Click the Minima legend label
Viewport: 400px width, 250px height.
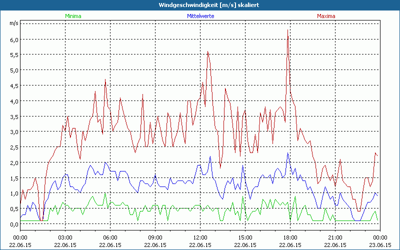click(73, 16)
